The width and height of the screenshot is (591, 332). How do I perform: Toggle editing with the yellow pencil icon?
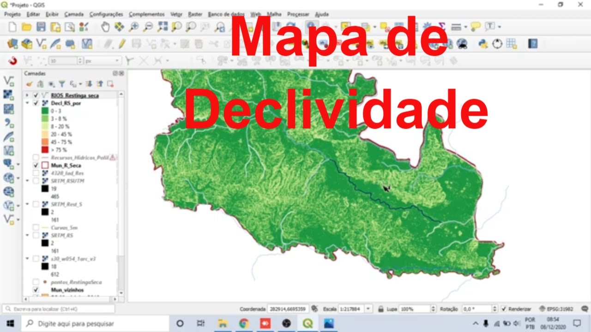click(x=122, y=44)
